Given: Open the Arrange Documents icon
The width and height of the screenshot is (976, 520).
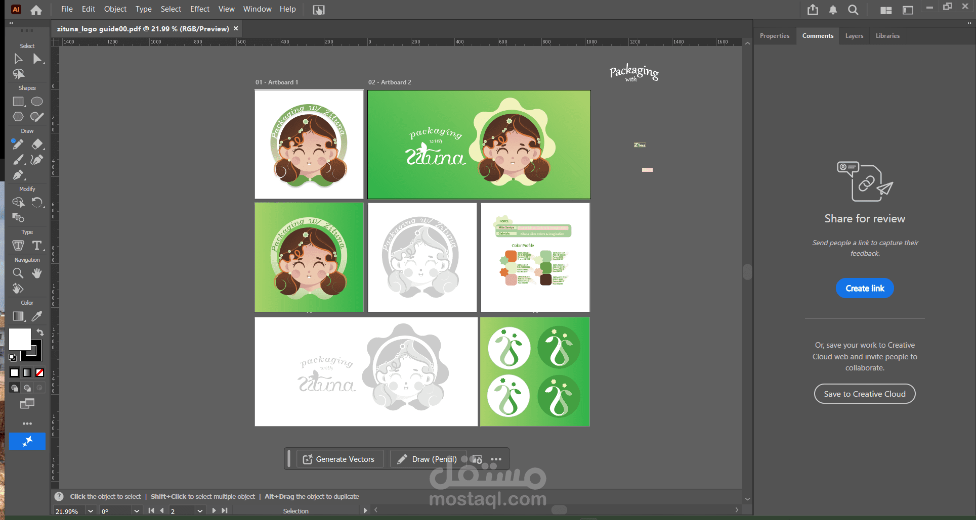Looking at the screenshot, I should (x=886, y=10).
